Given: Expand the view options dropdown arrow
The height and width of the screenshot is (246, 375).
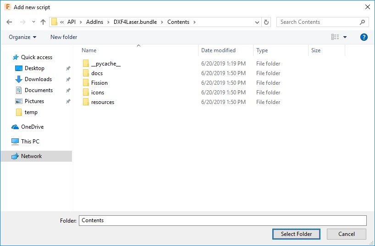Looking at the screenshot, I should pos(345,37).
